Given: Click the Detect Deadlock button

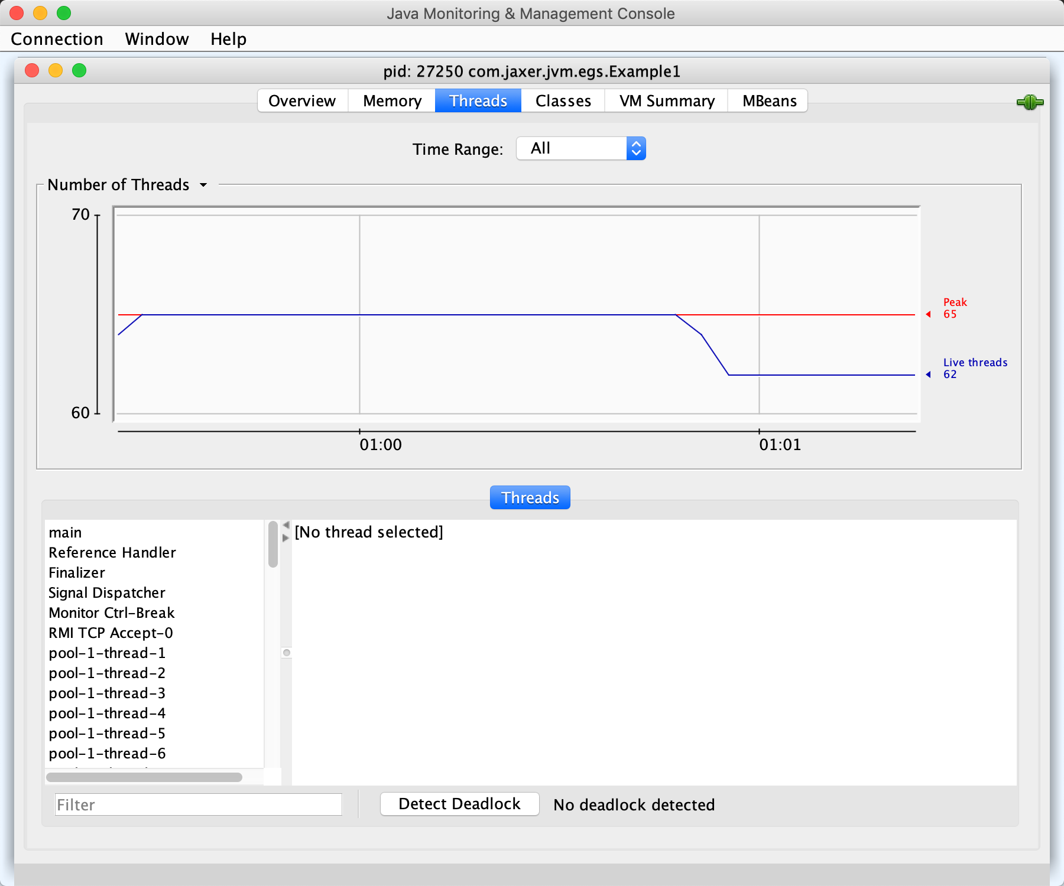Looking at the screenshot, I should (x=459, y=804).
